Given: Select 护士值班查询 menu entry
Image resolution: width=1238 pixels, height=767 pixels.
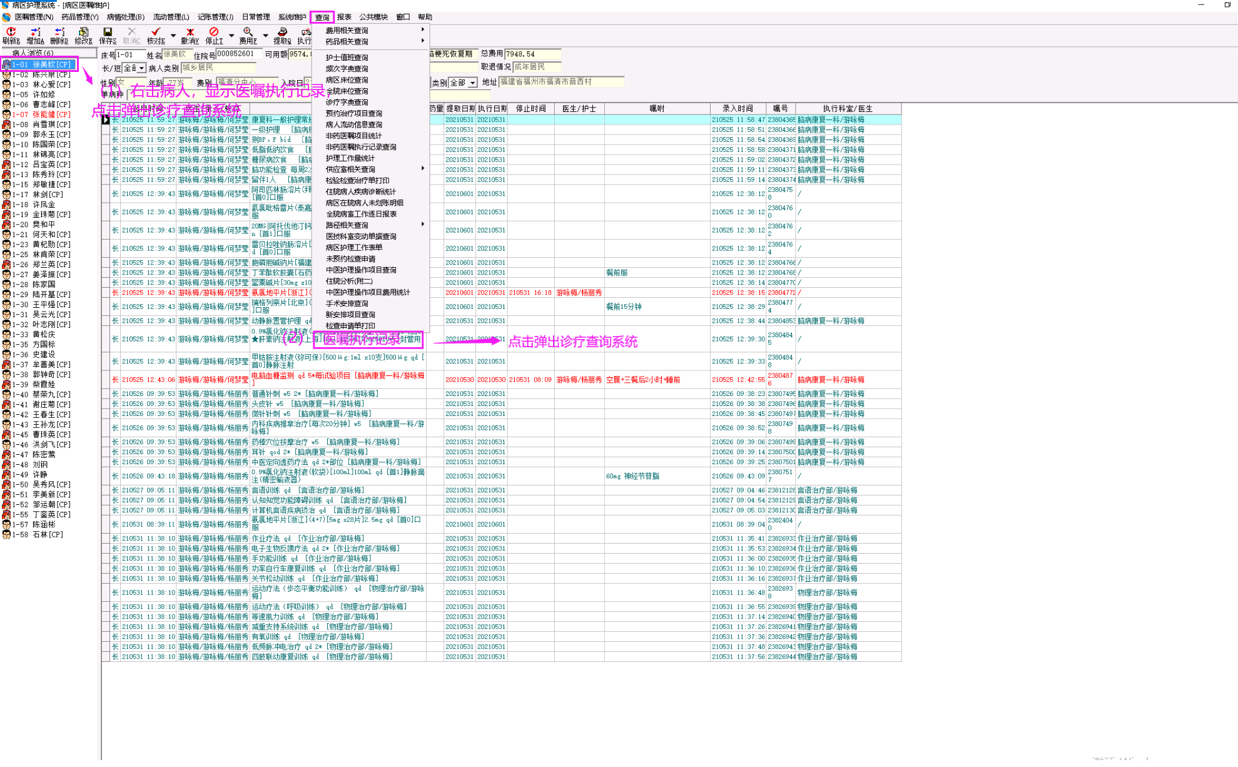Looking at the screenshot, I should coord(347,58).
